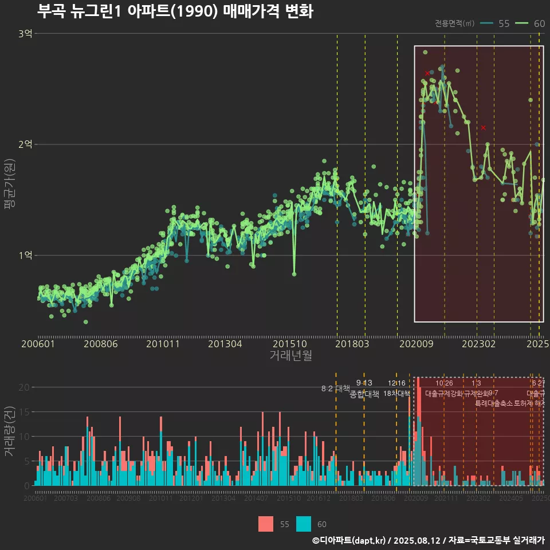Click the '15' volume axis label
The image size is (550, 550).
(x=24, y=412)
